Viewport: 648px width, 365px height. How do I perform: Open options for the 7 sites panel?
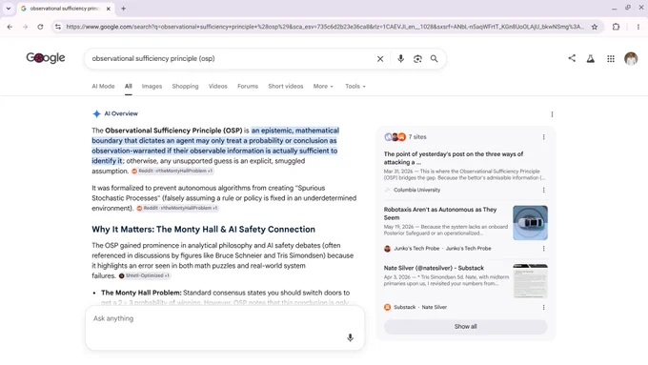coord(543,137)
